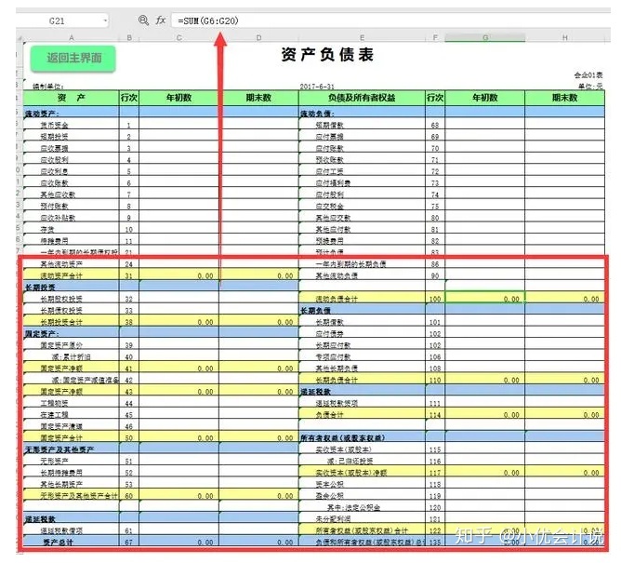Select the 应付账款 cell with 行次 70
Screen dimensions: 621x563
362,148
